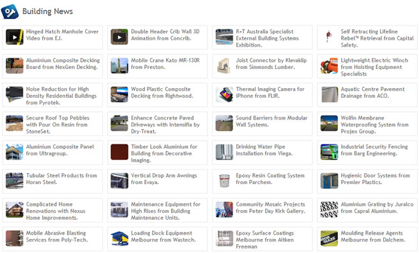Open the Sound Barriers Modular Wall thumbnail
The image size is (419, 253).
click(x=224, y=123)
